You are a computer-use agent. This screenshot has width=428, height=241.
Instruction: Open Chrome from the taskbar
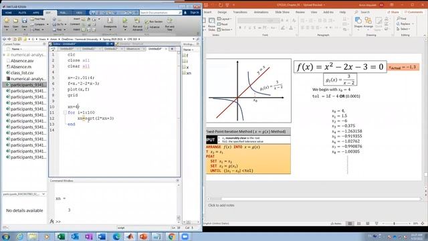(171, 236)
